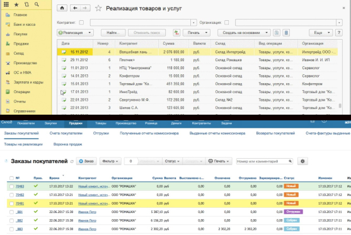Tick the checkbox for order 70482

coord(11,195)
